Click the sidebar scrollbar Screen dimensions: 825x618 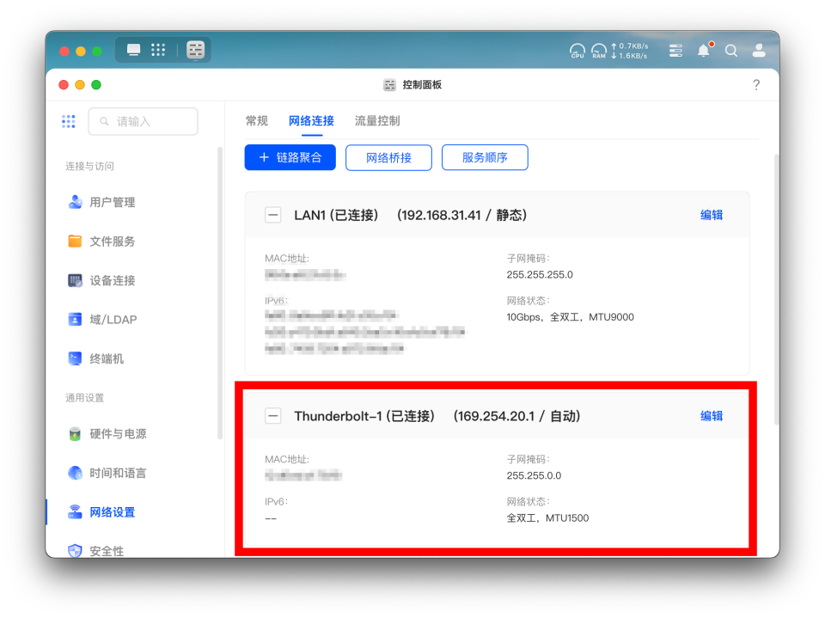pyautogui.click(x=220, y=293)
